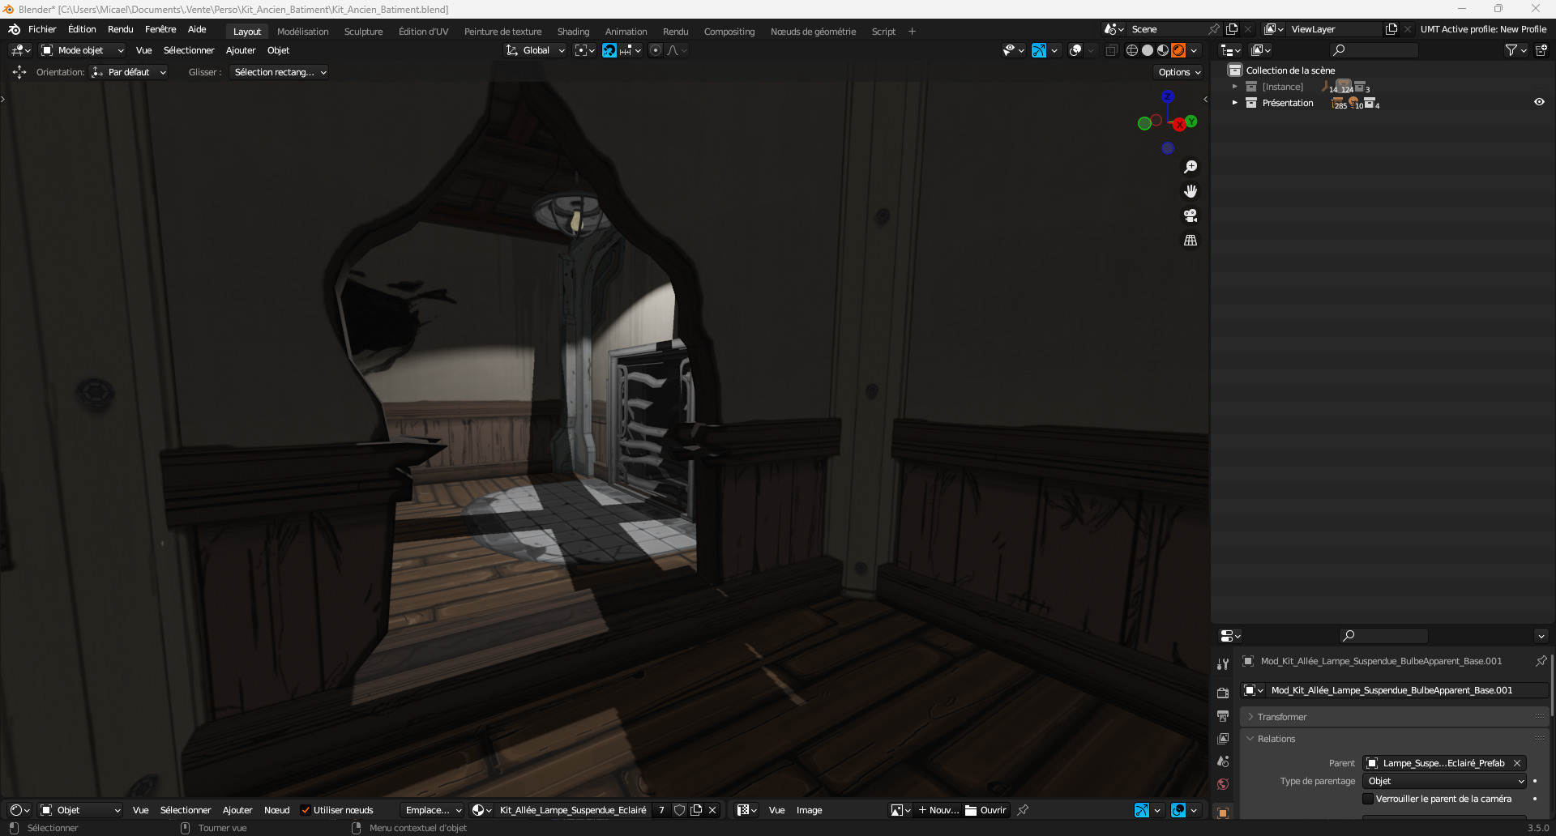The height and width of the screenshot is (836, 1556).
Task: Open the Fenêtre menu
Action: (160, 29)
